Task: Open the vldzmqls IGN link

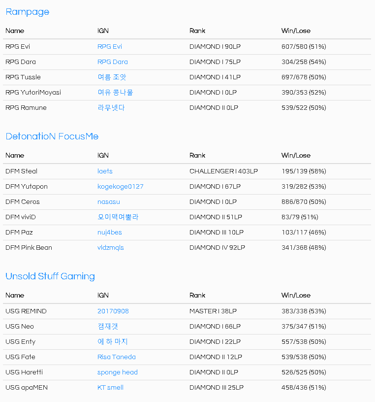Action: (110, 248)
